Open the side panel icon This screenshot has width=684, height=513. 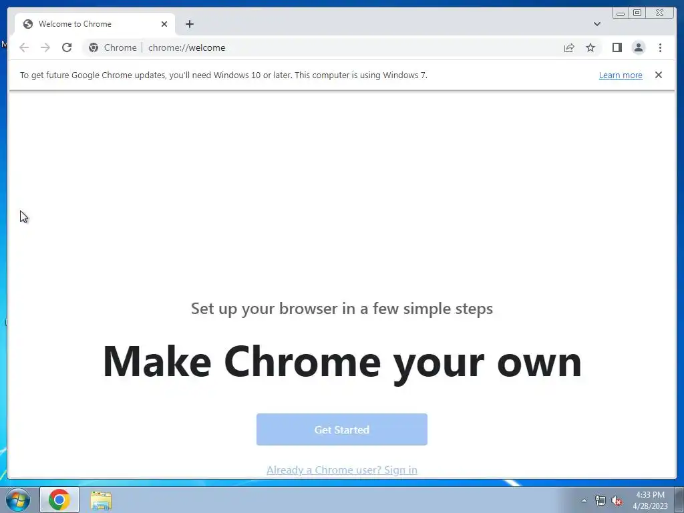click(617, 47)
